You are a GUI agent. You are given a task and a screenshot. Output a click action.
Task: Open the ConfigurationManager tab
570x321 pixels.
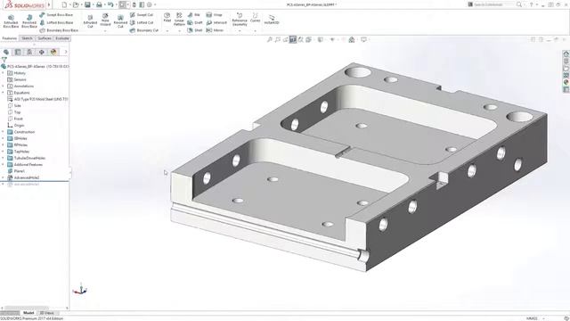[29, 52]
